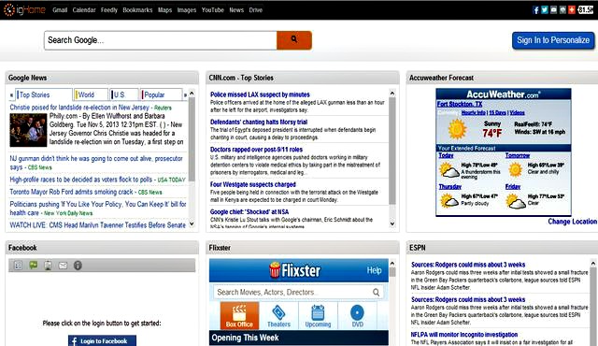The width and height of the screenshot is (598, 346).
Task: Click CNN widget scrollbar up arrow
Action: [392, 94]
